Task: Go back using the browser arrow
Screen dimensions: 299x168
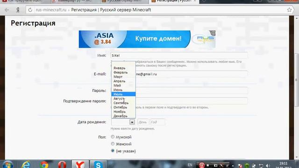Action: click(7, 10)
